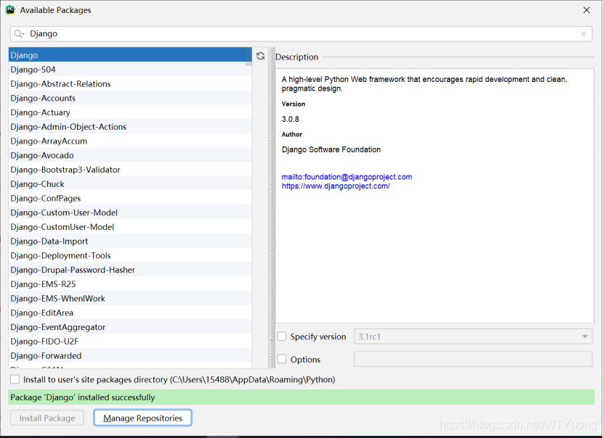Select Django-ConfPages package
Screen dimensions: 603x438
click(x=130, y=199)
